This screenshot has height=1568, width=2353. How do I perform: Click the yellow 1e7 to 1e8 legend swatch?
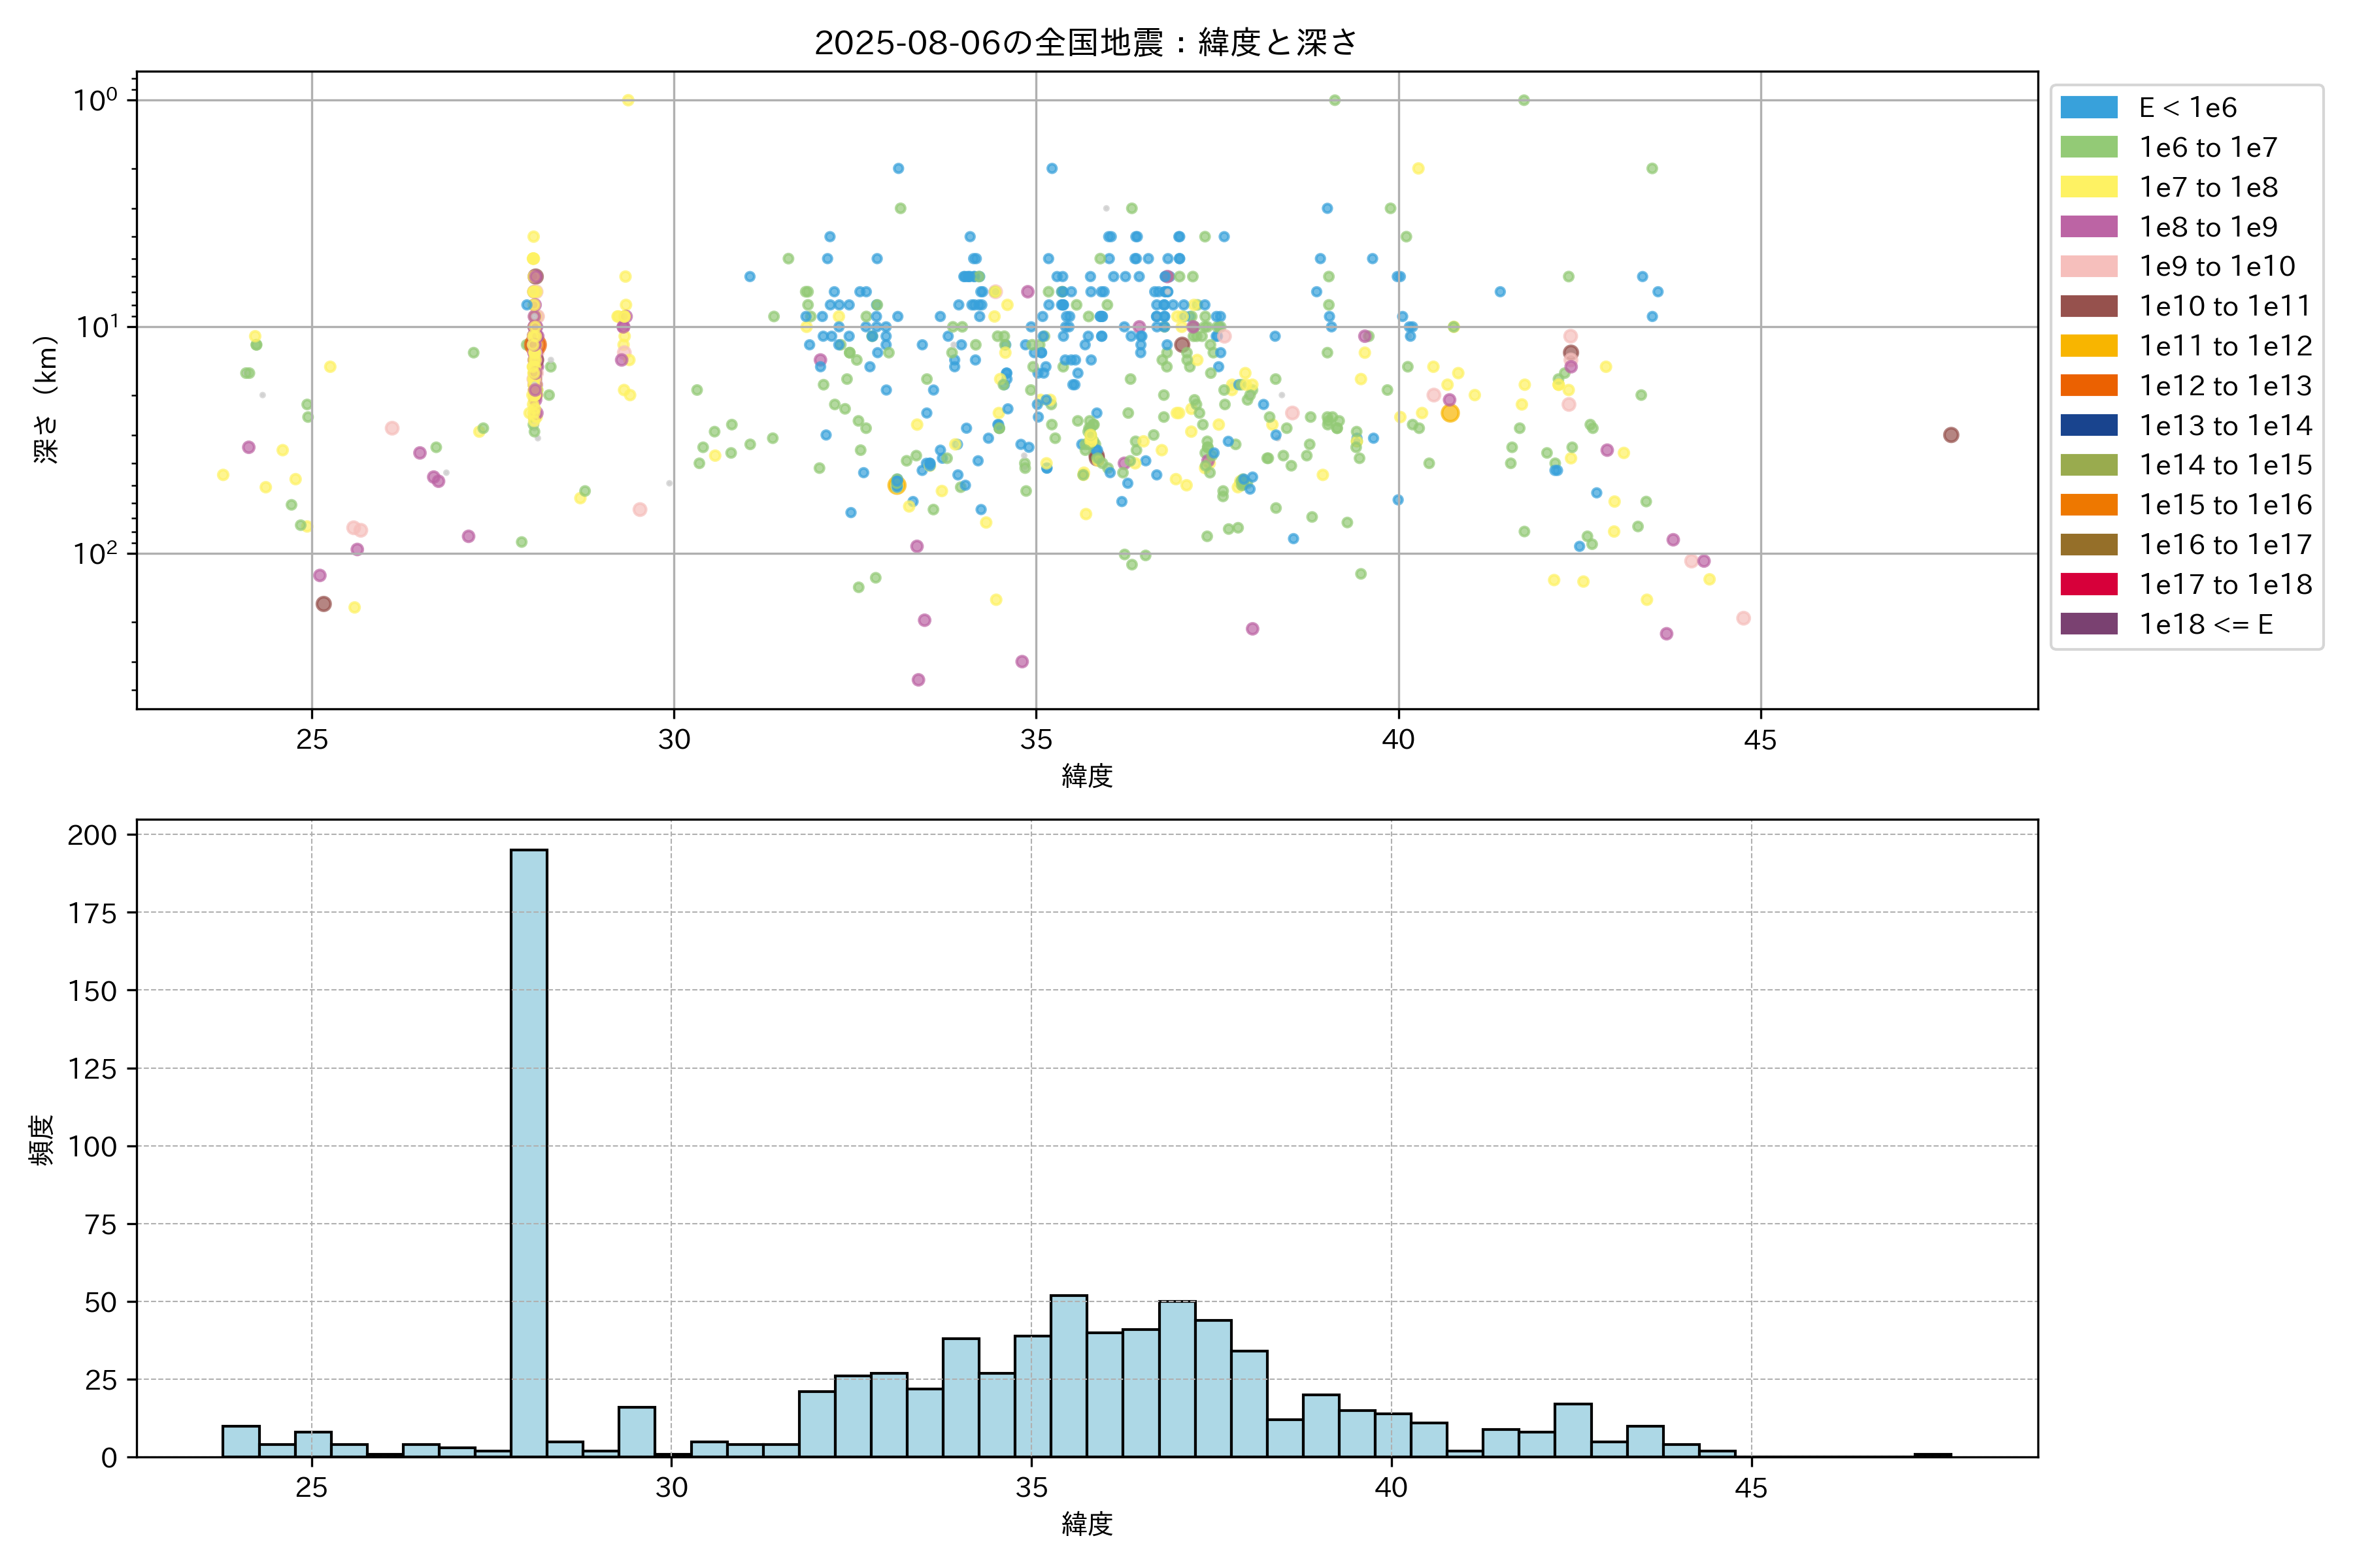coord(2089,187)
